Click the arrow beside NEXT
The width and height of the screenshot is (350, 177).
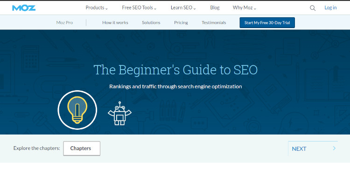(334, 148)
